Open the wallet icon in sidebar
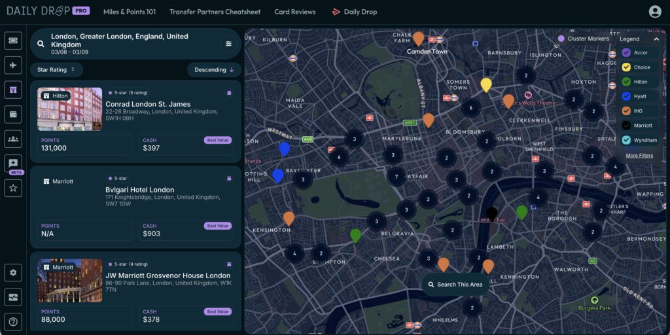Image resolution: width=670 pixels, height=335 pixels. click(x=13, y=114)
